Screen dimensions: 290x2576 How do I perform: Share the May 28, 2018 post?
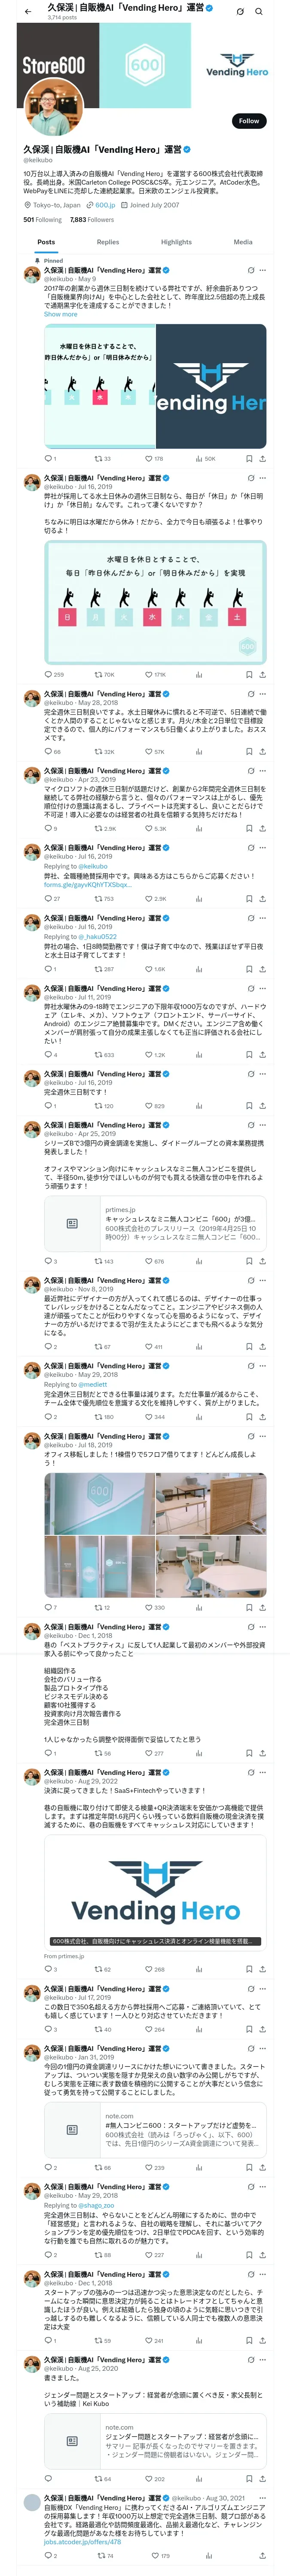pyautogui.click(x=262, y=751)
